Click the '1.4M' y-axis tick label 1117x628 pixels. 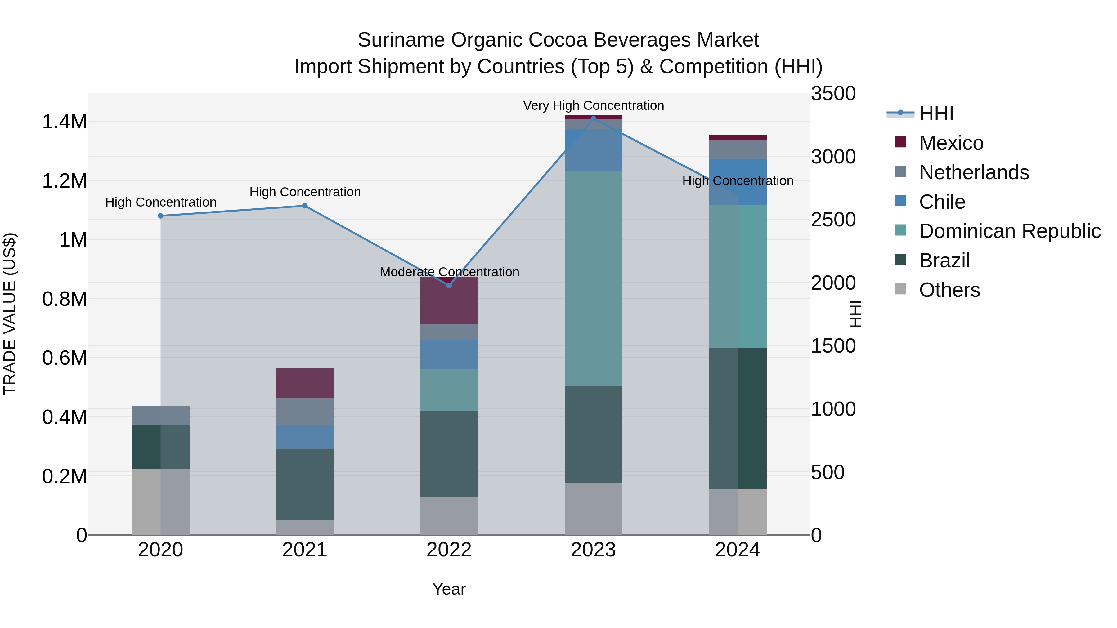click(65, 122)
